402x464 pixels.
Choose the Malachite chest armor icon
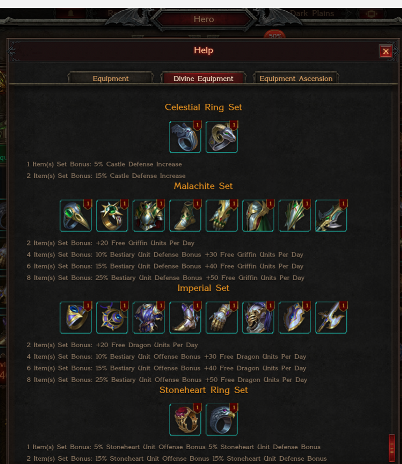tap(149, 215)
